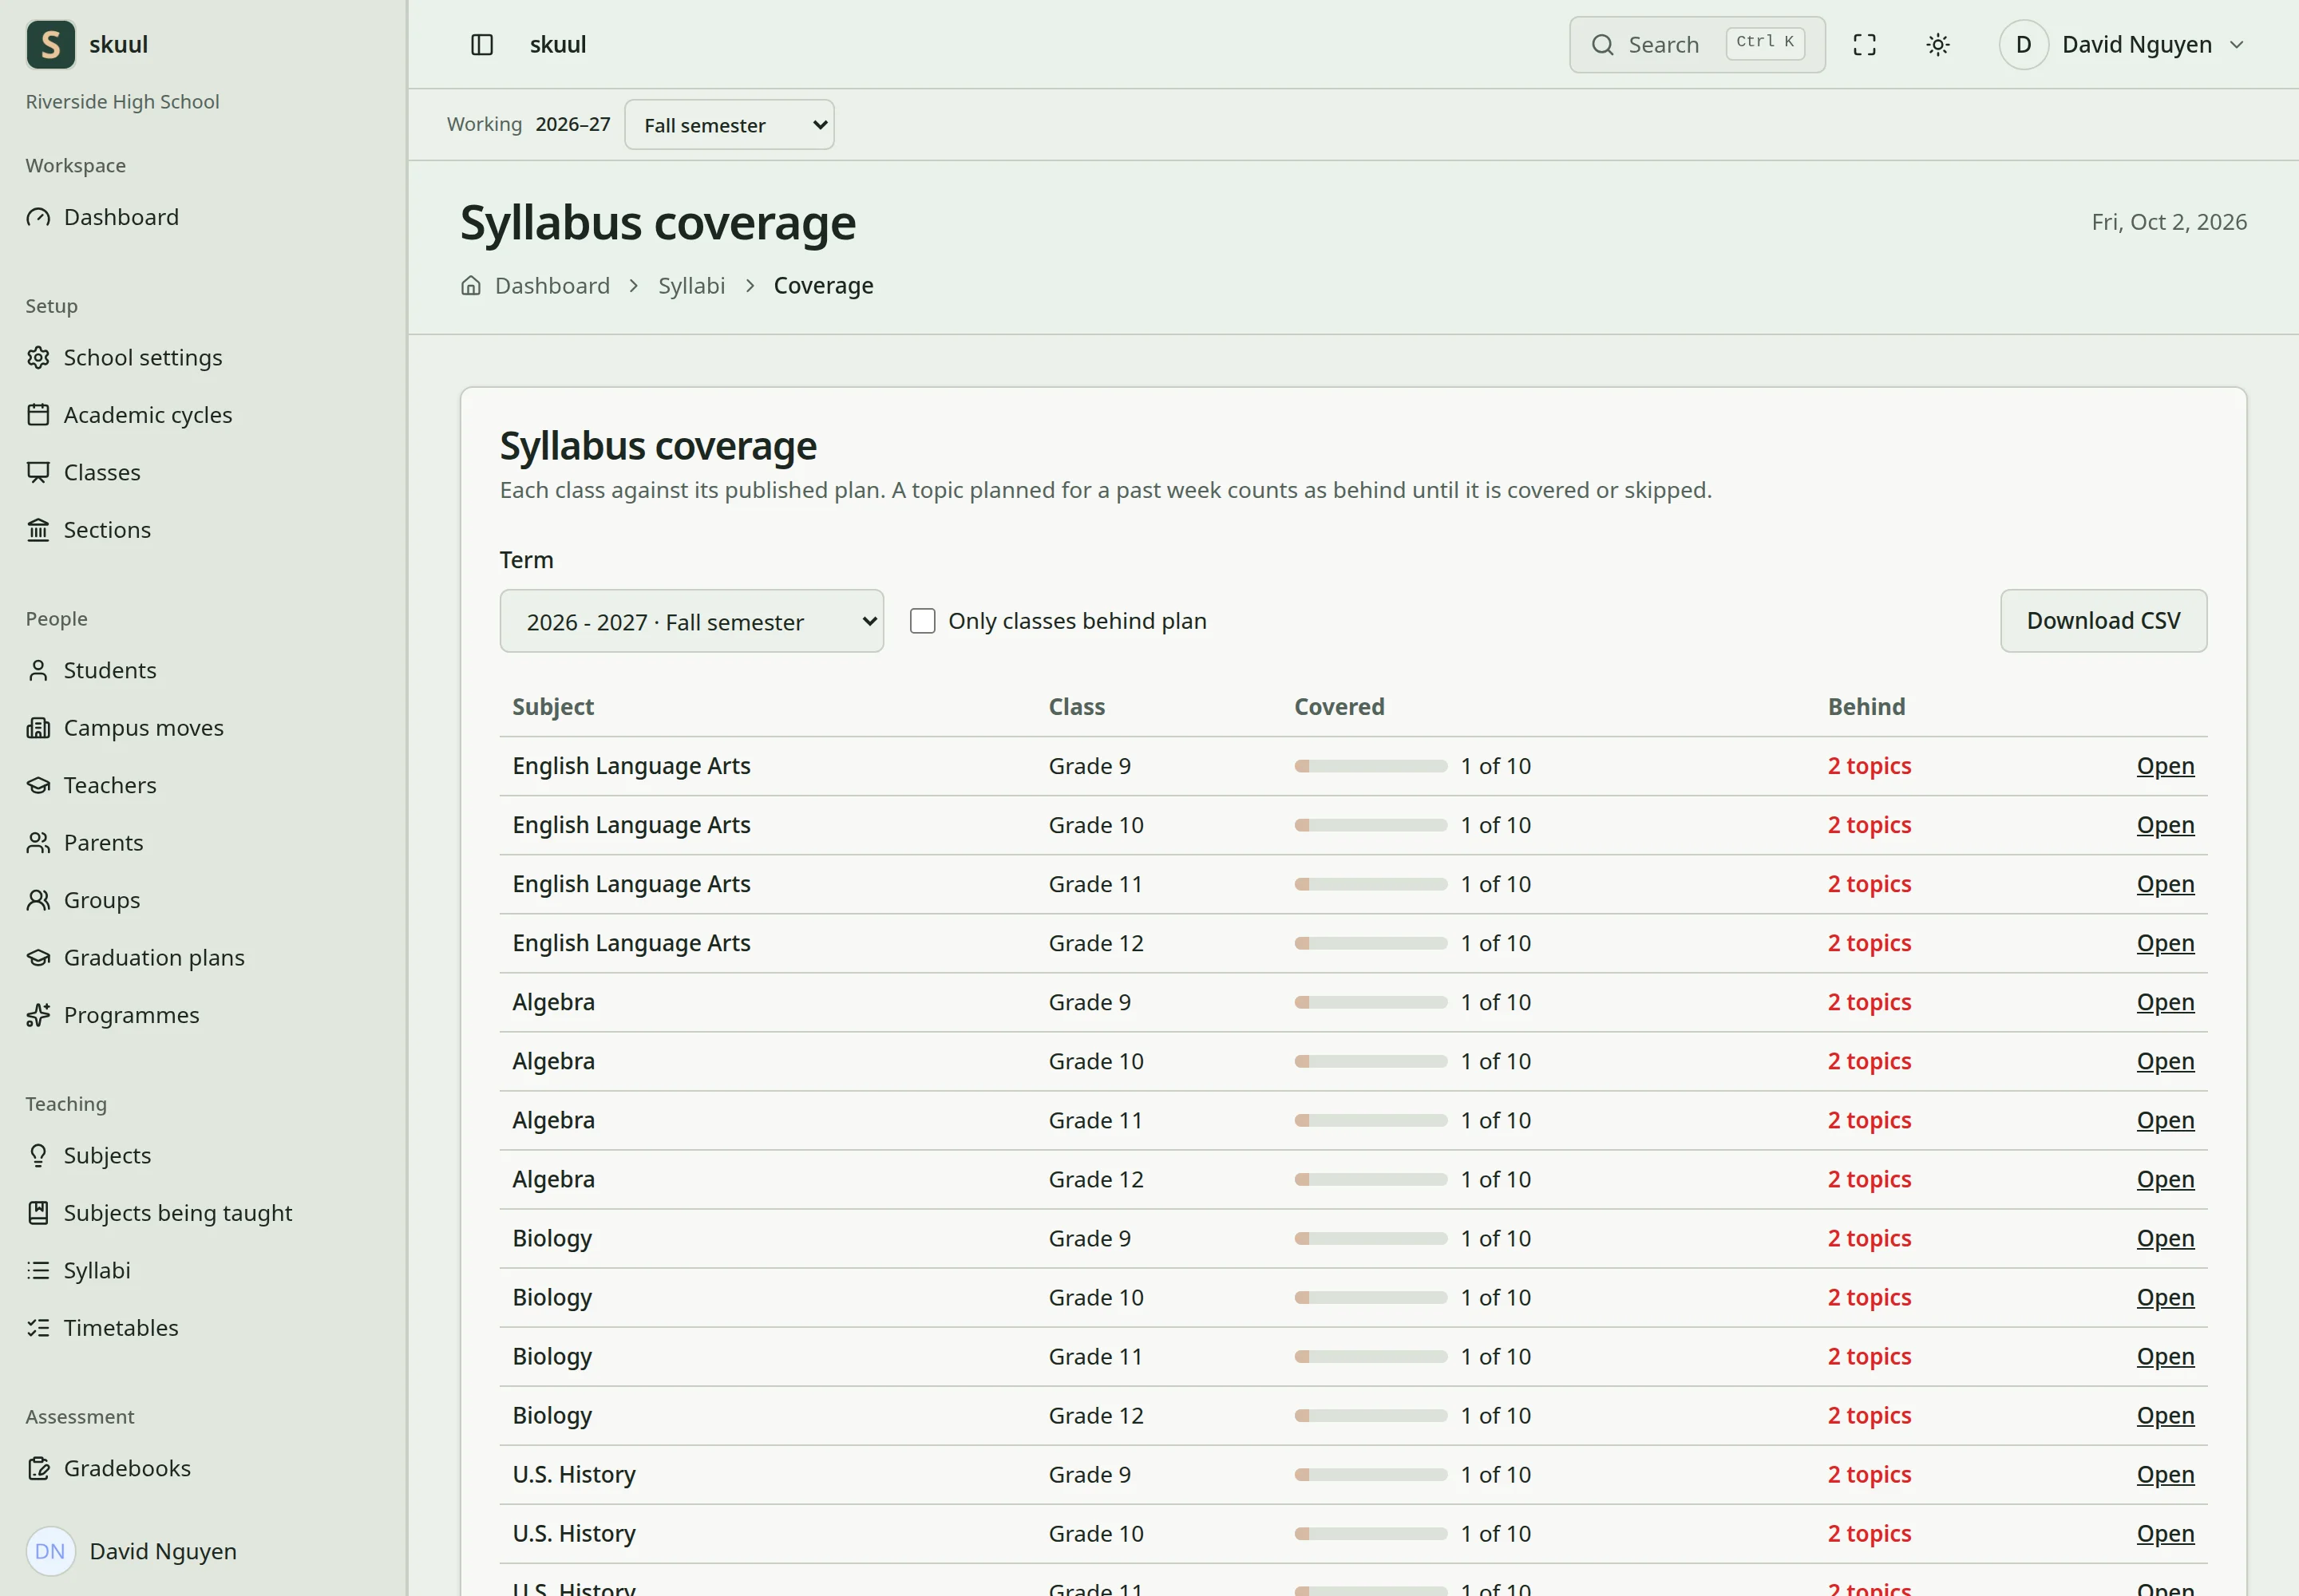
Task: Open the Algebra Grade 12 coverage
Action: pyautogui.click(x=2165, y=1179)
